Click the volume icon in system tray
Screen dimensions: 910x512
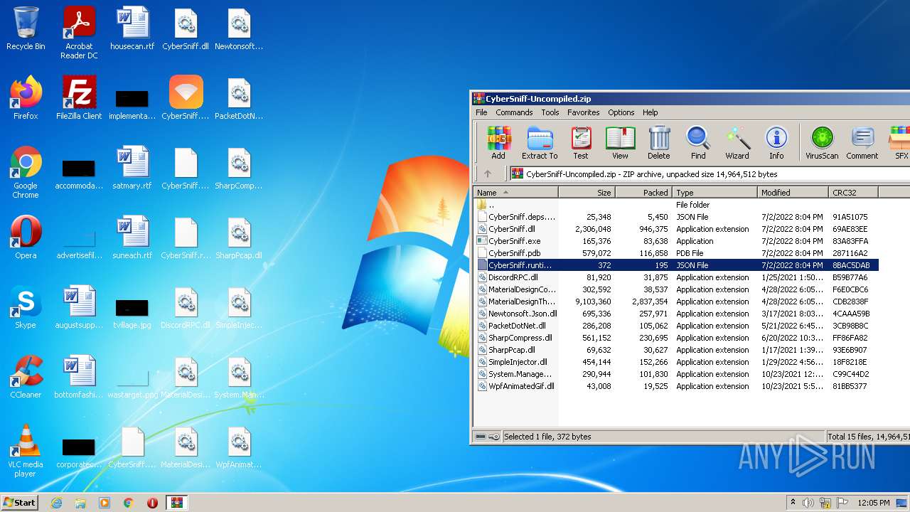(808, 503)
